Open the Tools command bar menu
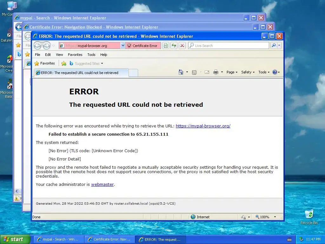The height and width of the screenshot is (244, 325). [x=264, y=72]
